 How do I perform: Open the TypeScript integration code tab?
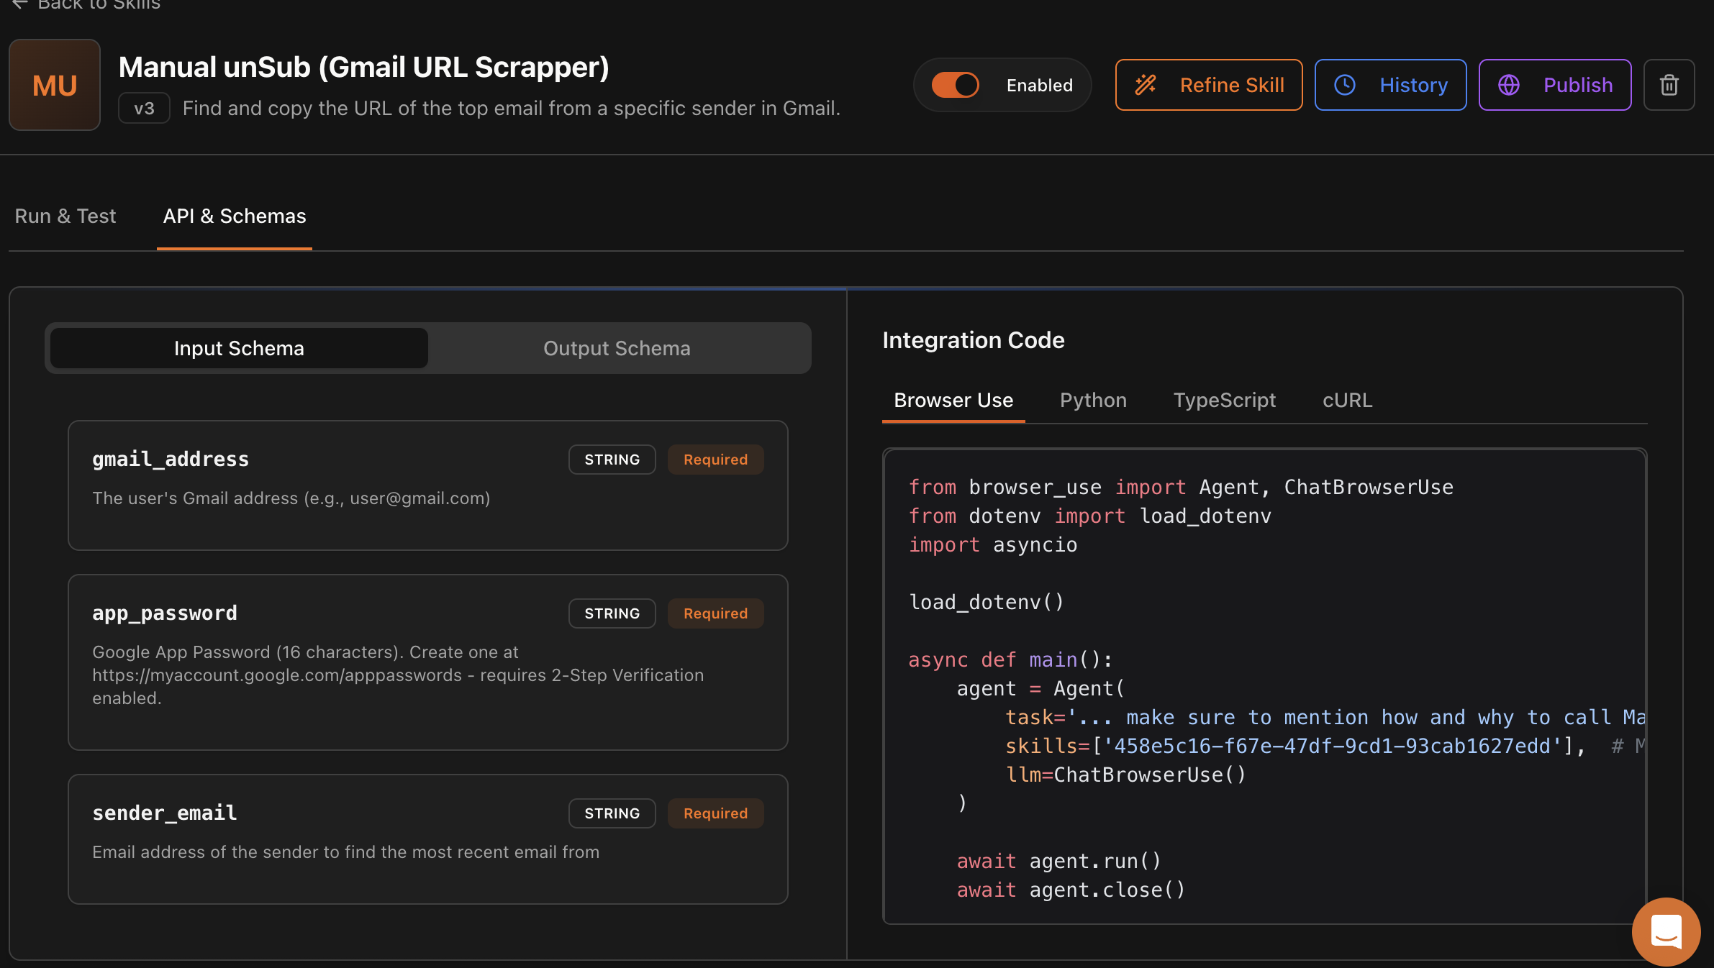pyautogui.click(x=1224, y=400)
